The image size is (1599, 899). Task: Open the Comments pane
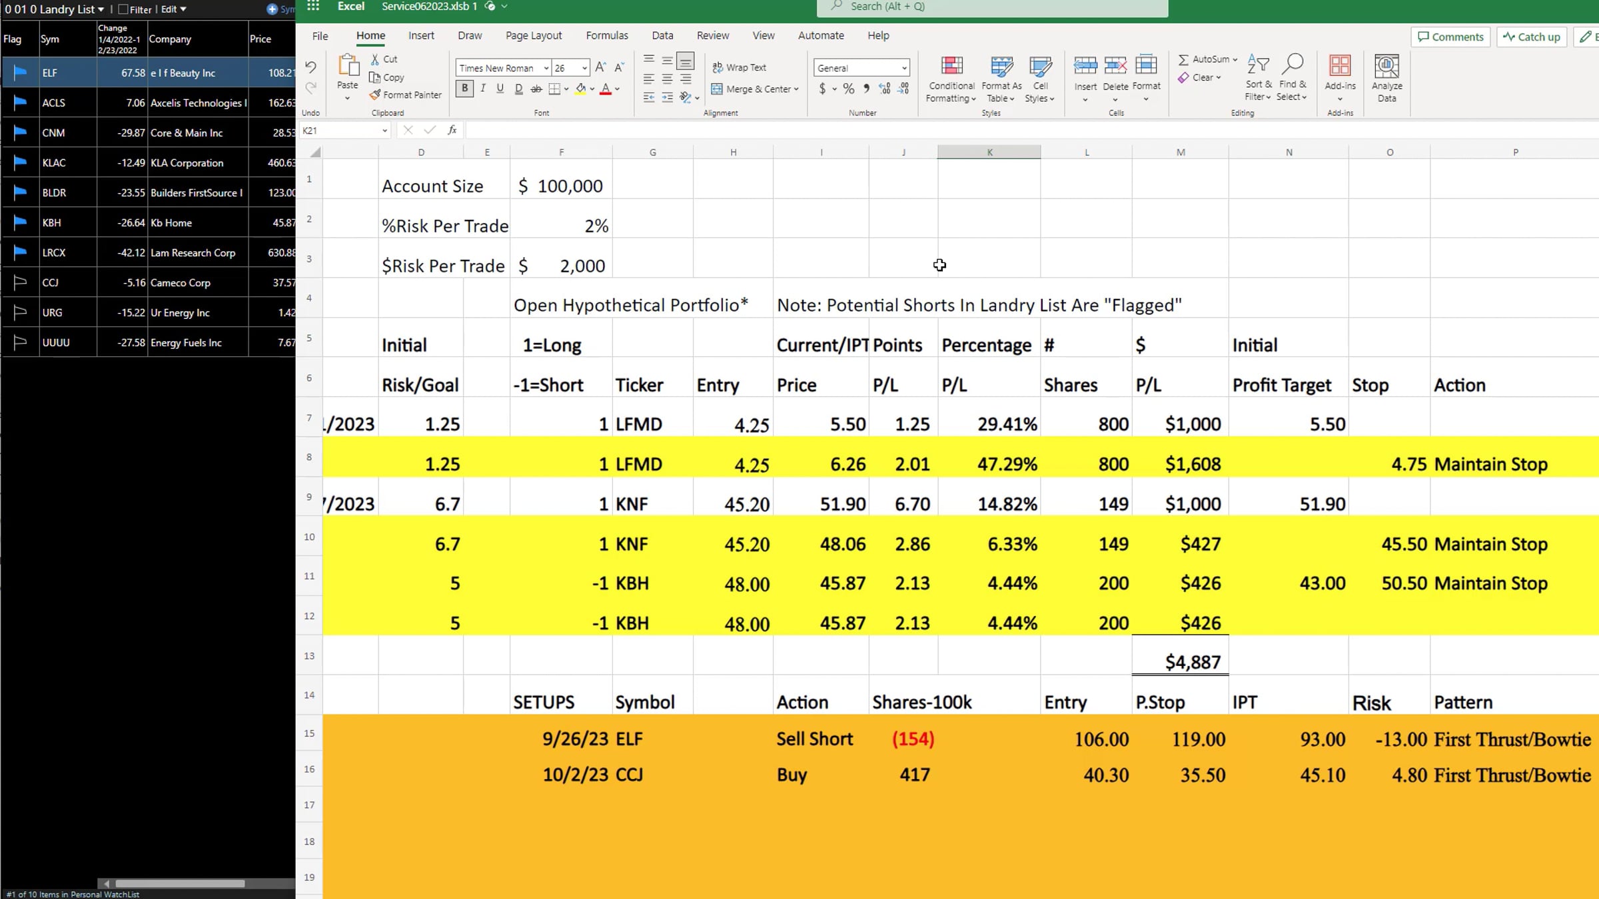[1450, 37]
